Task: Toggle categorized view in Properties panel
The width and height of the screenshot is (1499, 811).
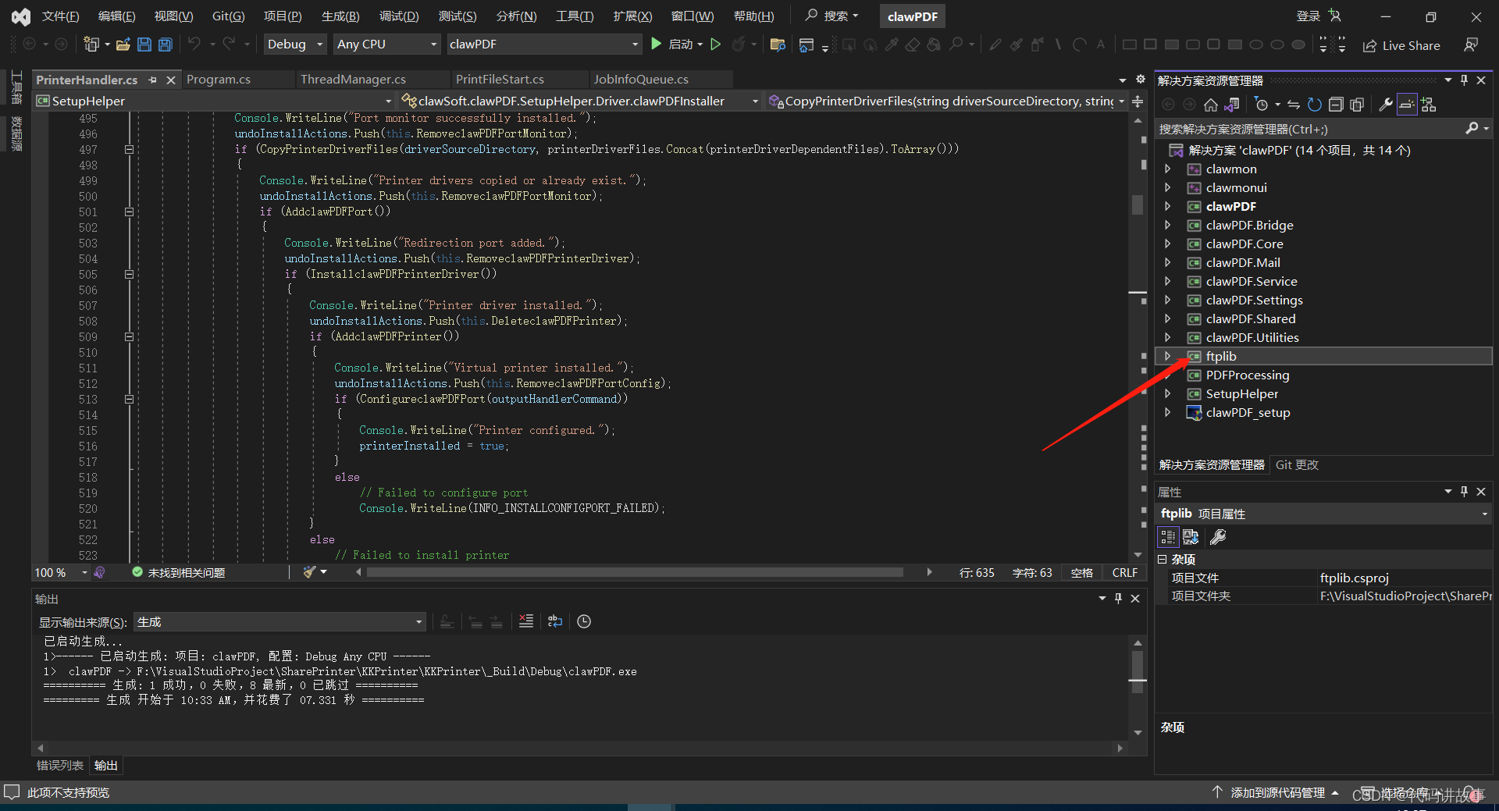Action: [1168, 537]
